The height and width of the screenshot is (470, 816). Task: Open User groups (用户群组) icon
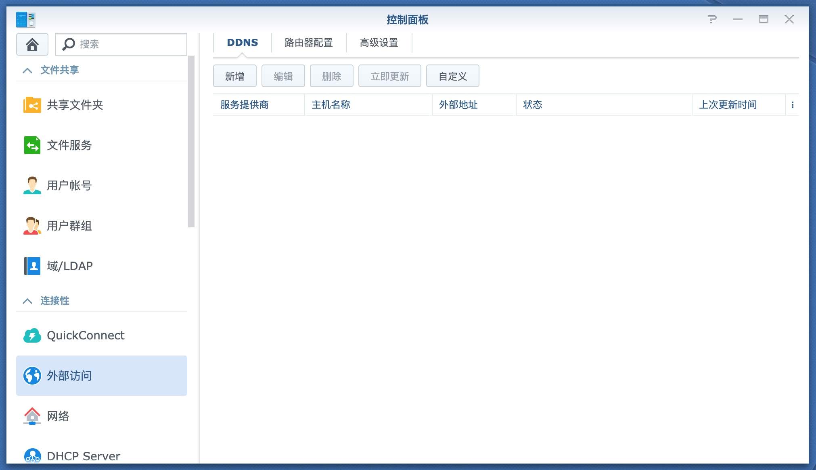[32, 226]
